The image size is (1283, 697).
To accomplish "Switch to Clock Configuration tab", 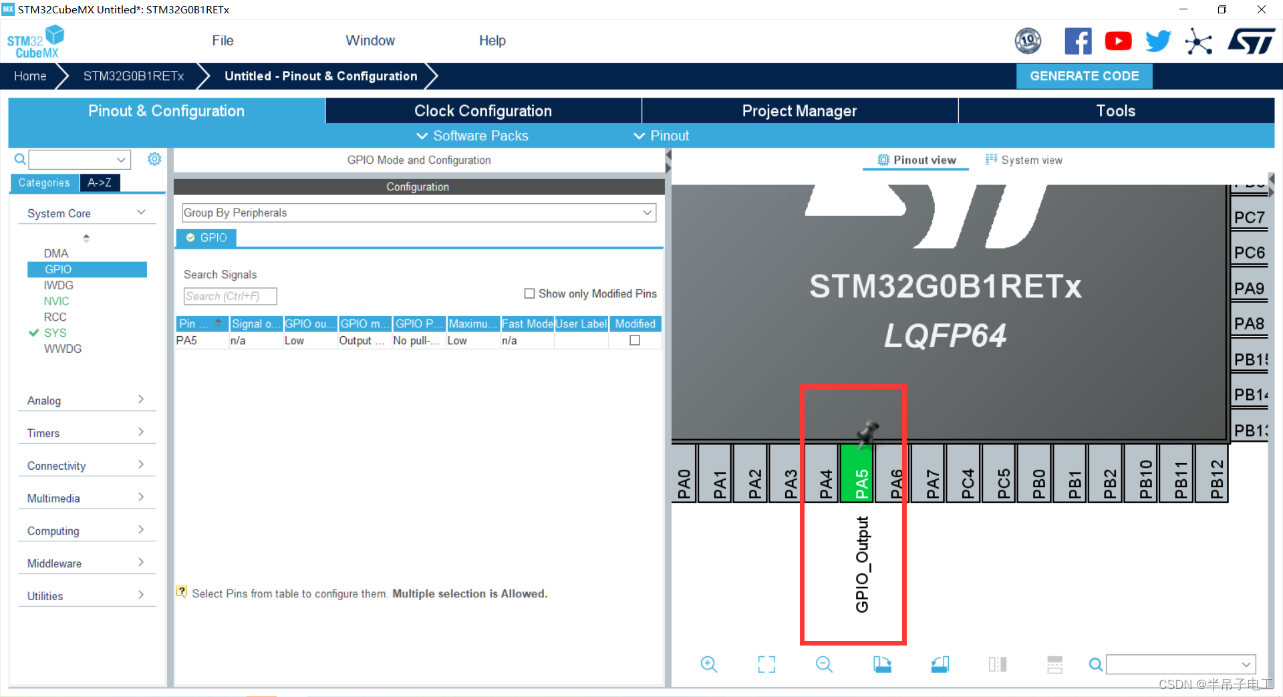I will 483,111.
